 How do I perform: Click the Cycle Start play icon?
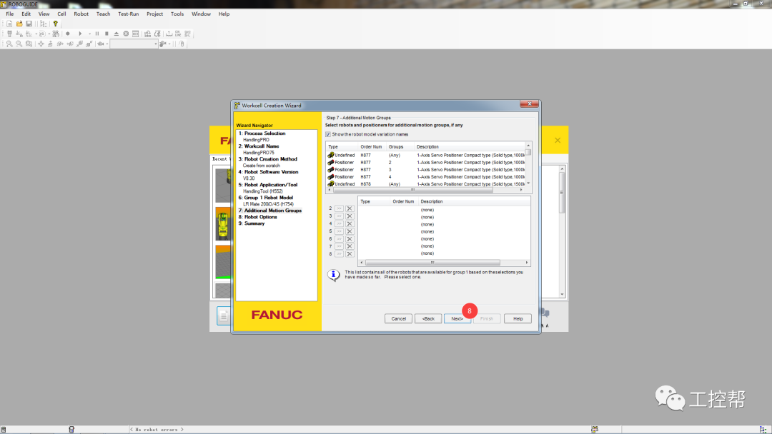click(80, 34)
